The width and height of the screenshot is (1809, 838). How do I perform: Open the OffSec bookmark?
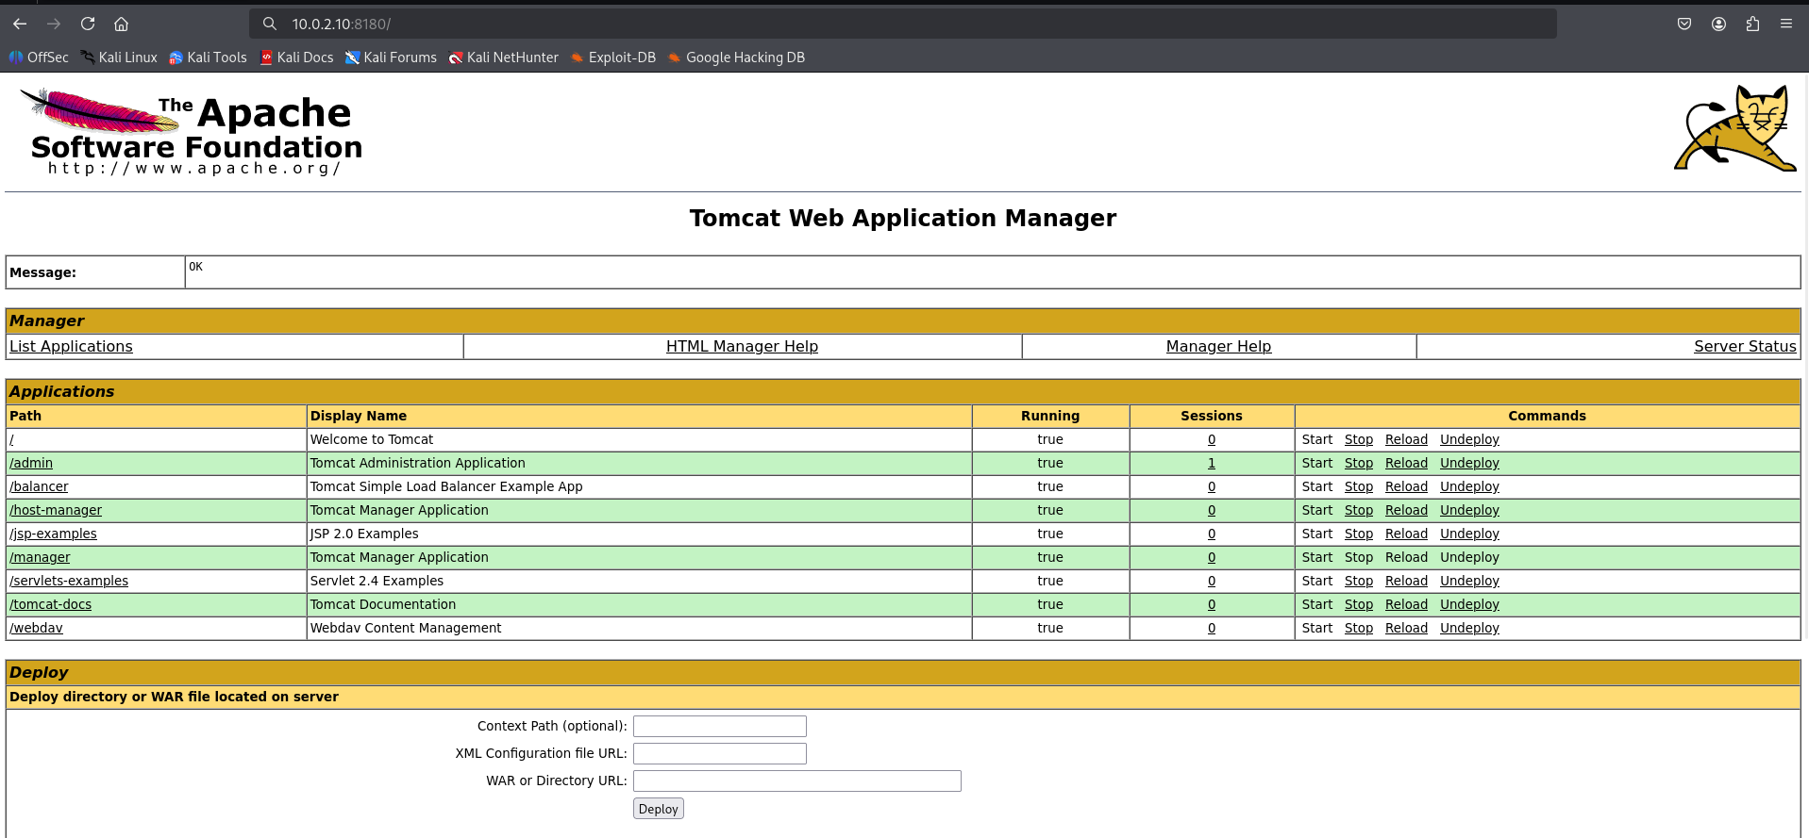point(39,58)
